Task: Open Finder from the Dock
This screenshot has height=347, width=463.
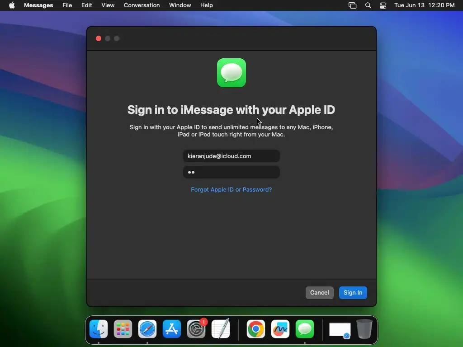Action: coord(99,329)
